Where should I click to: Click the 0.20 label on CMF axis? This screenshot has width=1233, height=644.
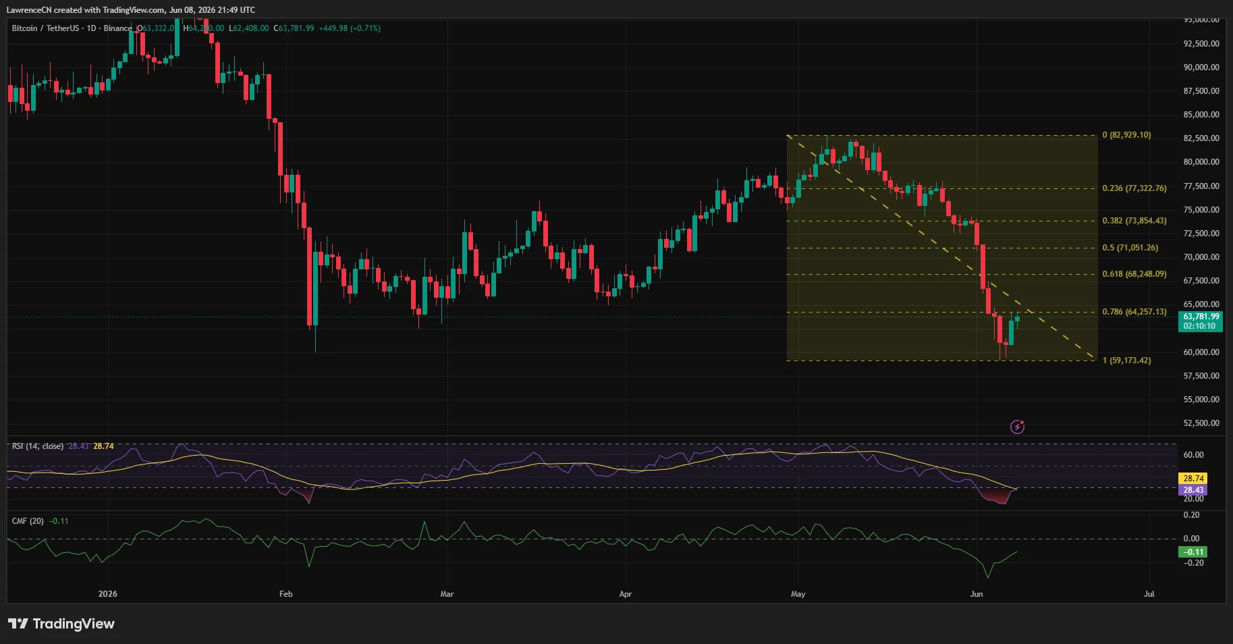[1192, 515]
